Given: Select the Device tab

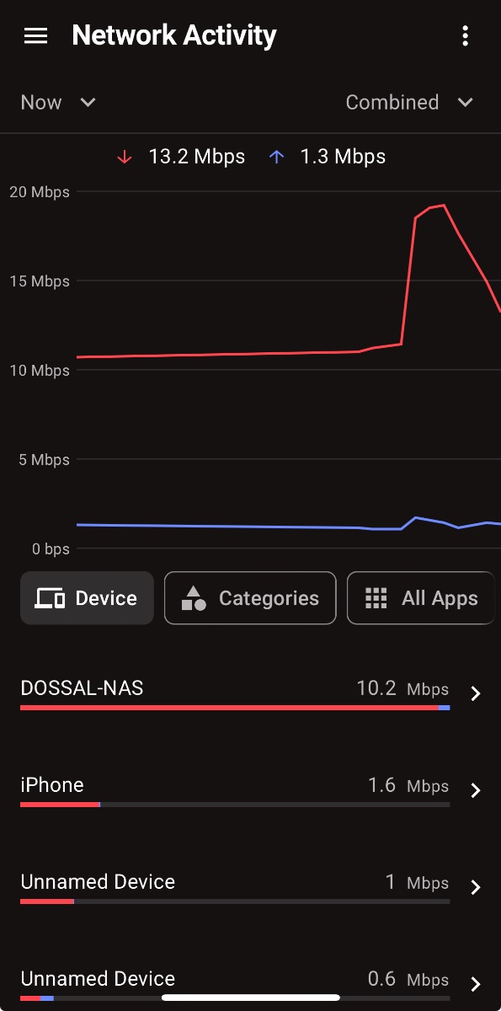Looking at the screenshot, I should click(87, 598).
